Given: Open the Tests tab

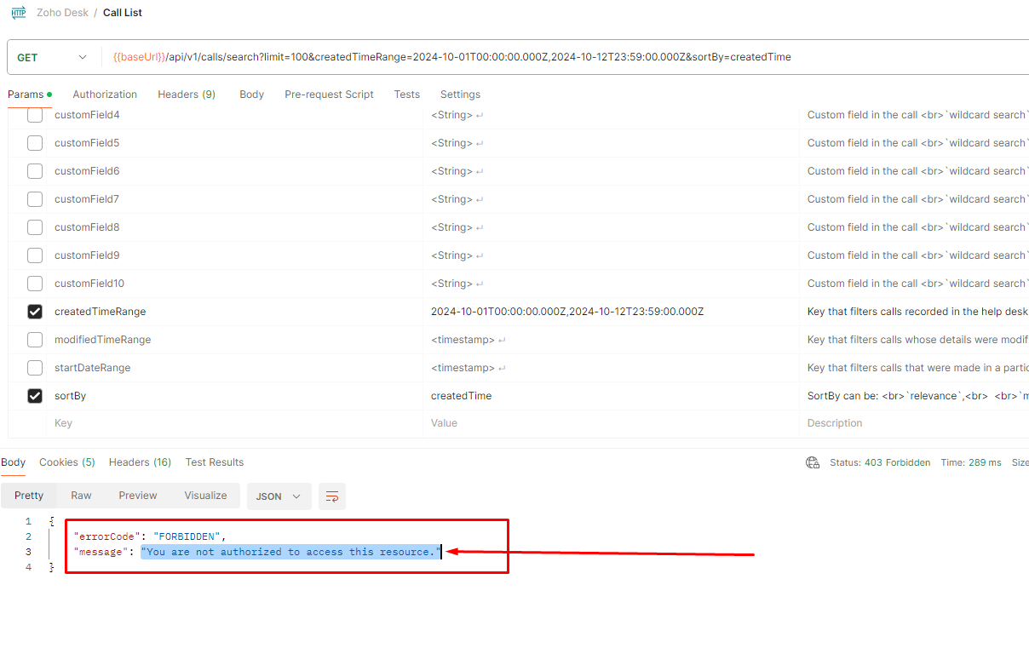Looking at the screenshot, I should 407,95.
